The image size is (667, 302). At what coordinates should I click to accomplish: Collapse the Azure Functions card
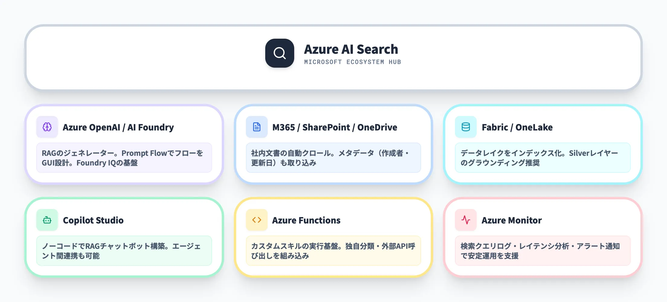[332, 236]
